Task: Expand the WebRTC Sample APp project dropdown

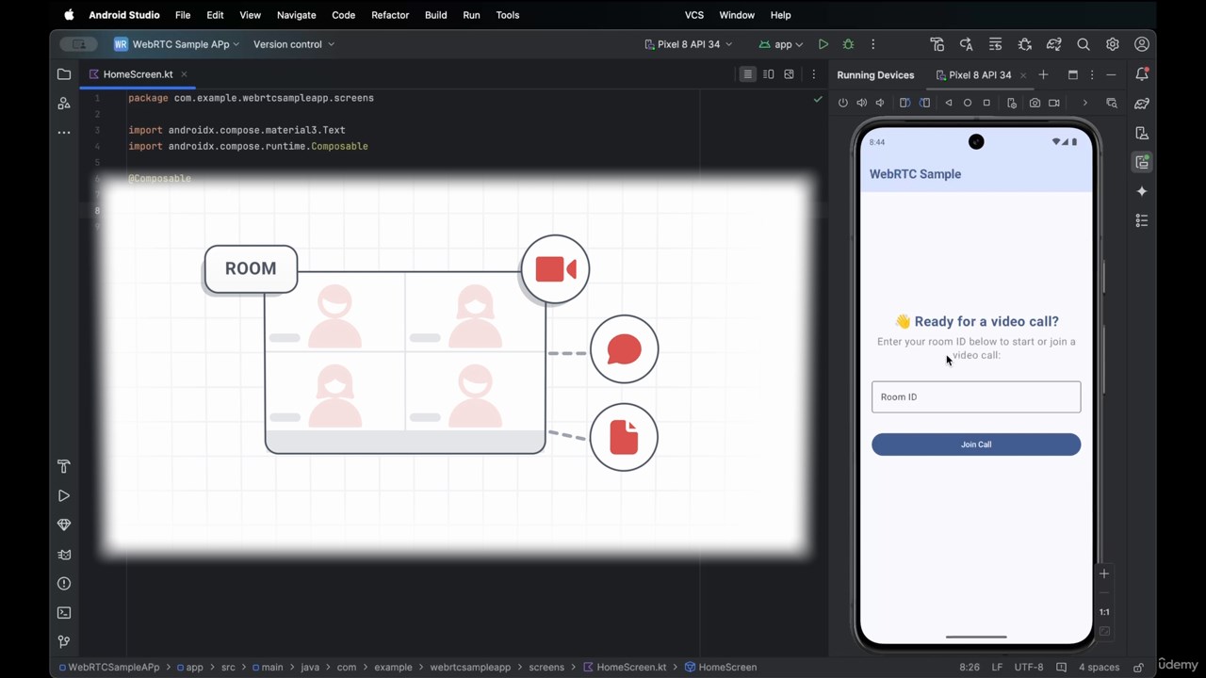Action: pos(177,44)
